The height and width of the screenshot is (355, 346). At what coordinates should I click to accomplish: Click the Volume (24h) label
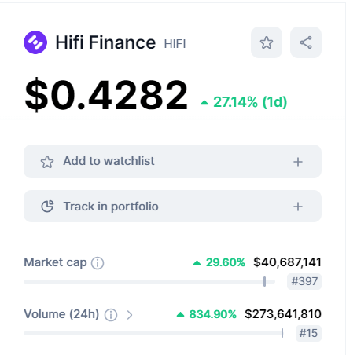coord(61,314)
